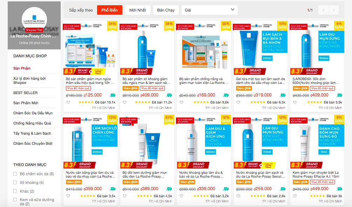
Task: Open Tẩy Trang & Làm Sạch category
Action: tap(32, 133)
